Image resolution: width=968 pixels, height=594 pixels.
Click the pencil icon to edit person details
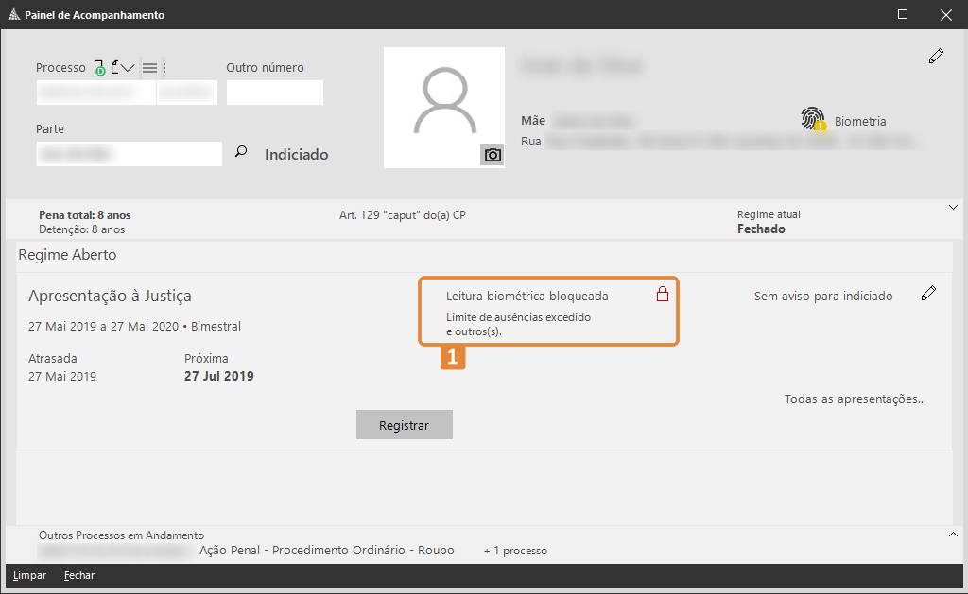pos(936,57)
